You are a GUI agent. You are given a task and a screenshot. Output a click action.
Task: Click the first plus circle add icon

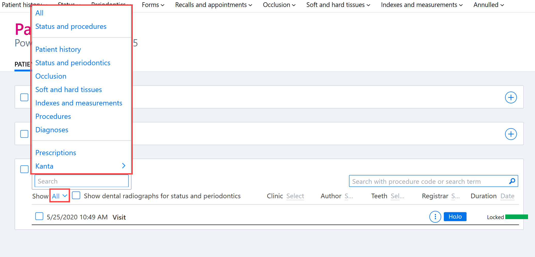pyautogui.click(x=511, y=97)
